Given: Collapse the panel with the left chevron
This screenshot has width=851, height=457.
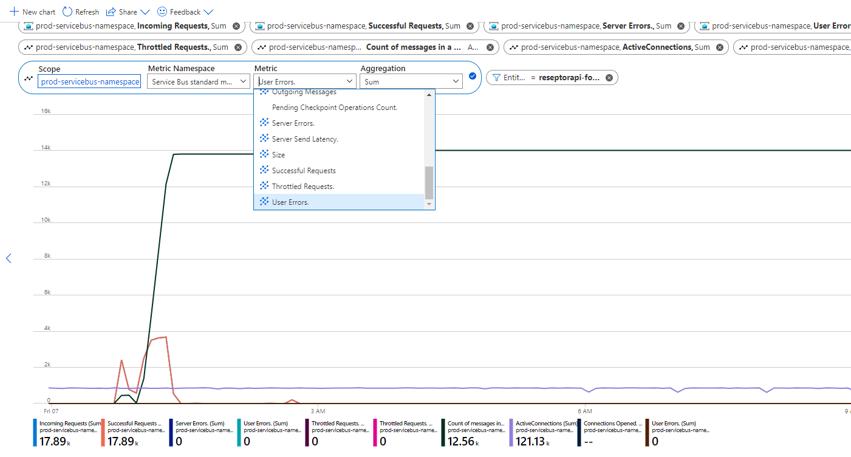Looking at the screenshot, I should pos(8,258).
